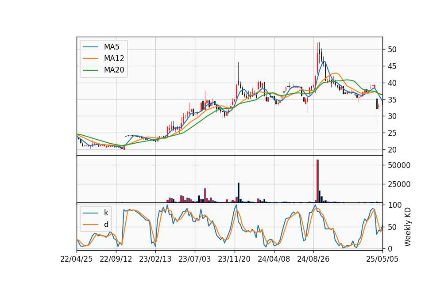Click the 25/05/05 date axis label
The image size is (425, 305).
point(382,259)
